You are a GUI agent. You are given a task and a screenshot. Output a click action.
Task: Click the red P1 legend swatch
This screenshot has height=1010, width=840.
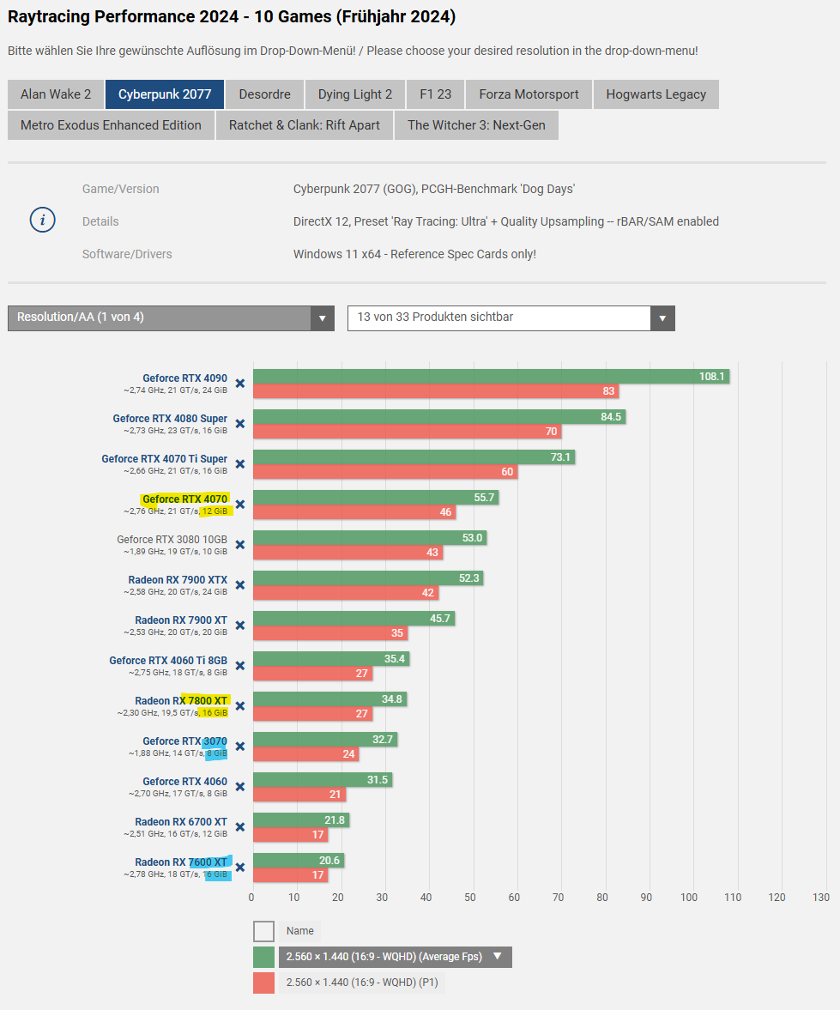coord(264,983)
